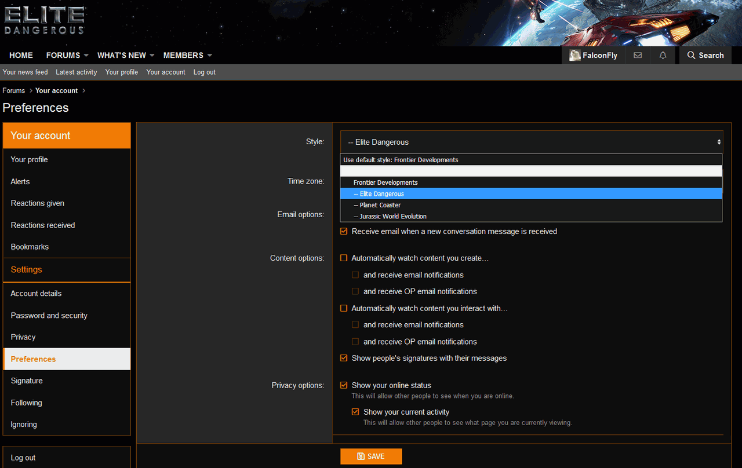Toggle OP email notifications under content you create
The image size is (742, 468).
coord(355,291)
